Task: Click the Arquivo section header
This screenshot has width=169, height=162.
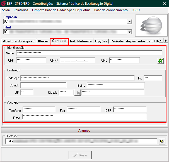Action: pyautogui.click(x=84, y=130)
